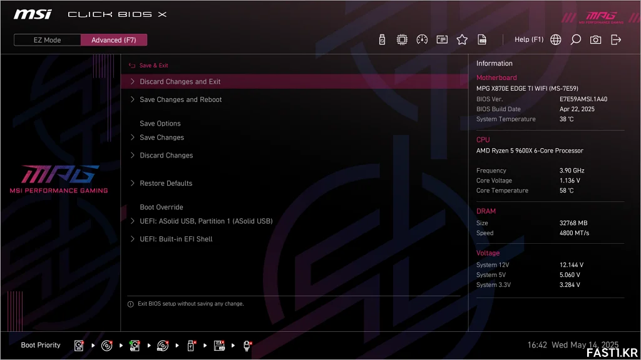Click the DRAM section heading

(x=486, y=211)
